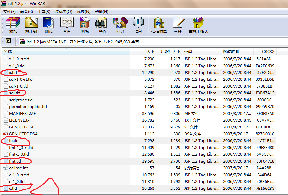Click the 添加 (Add) toolbar icon

point(13,22)
